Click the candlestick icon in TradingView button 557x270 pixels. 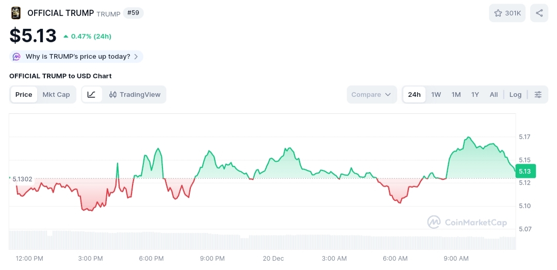112,94
